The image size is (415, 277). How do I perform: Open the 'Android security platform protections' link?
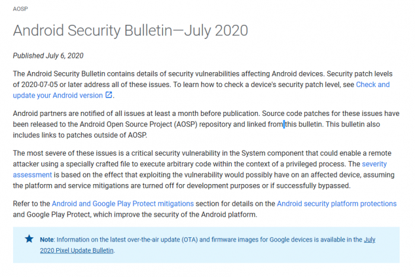337,204
